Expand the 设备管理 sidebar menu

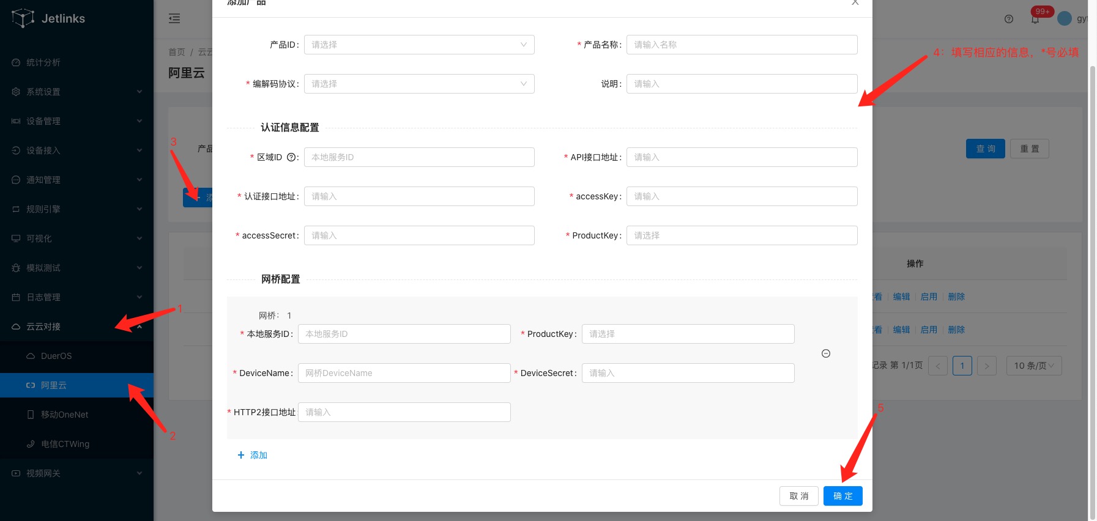(76, 121)
